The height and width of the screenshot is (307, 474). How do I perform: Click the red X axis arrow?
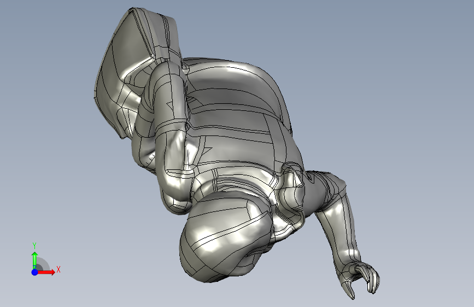[46, 272]
